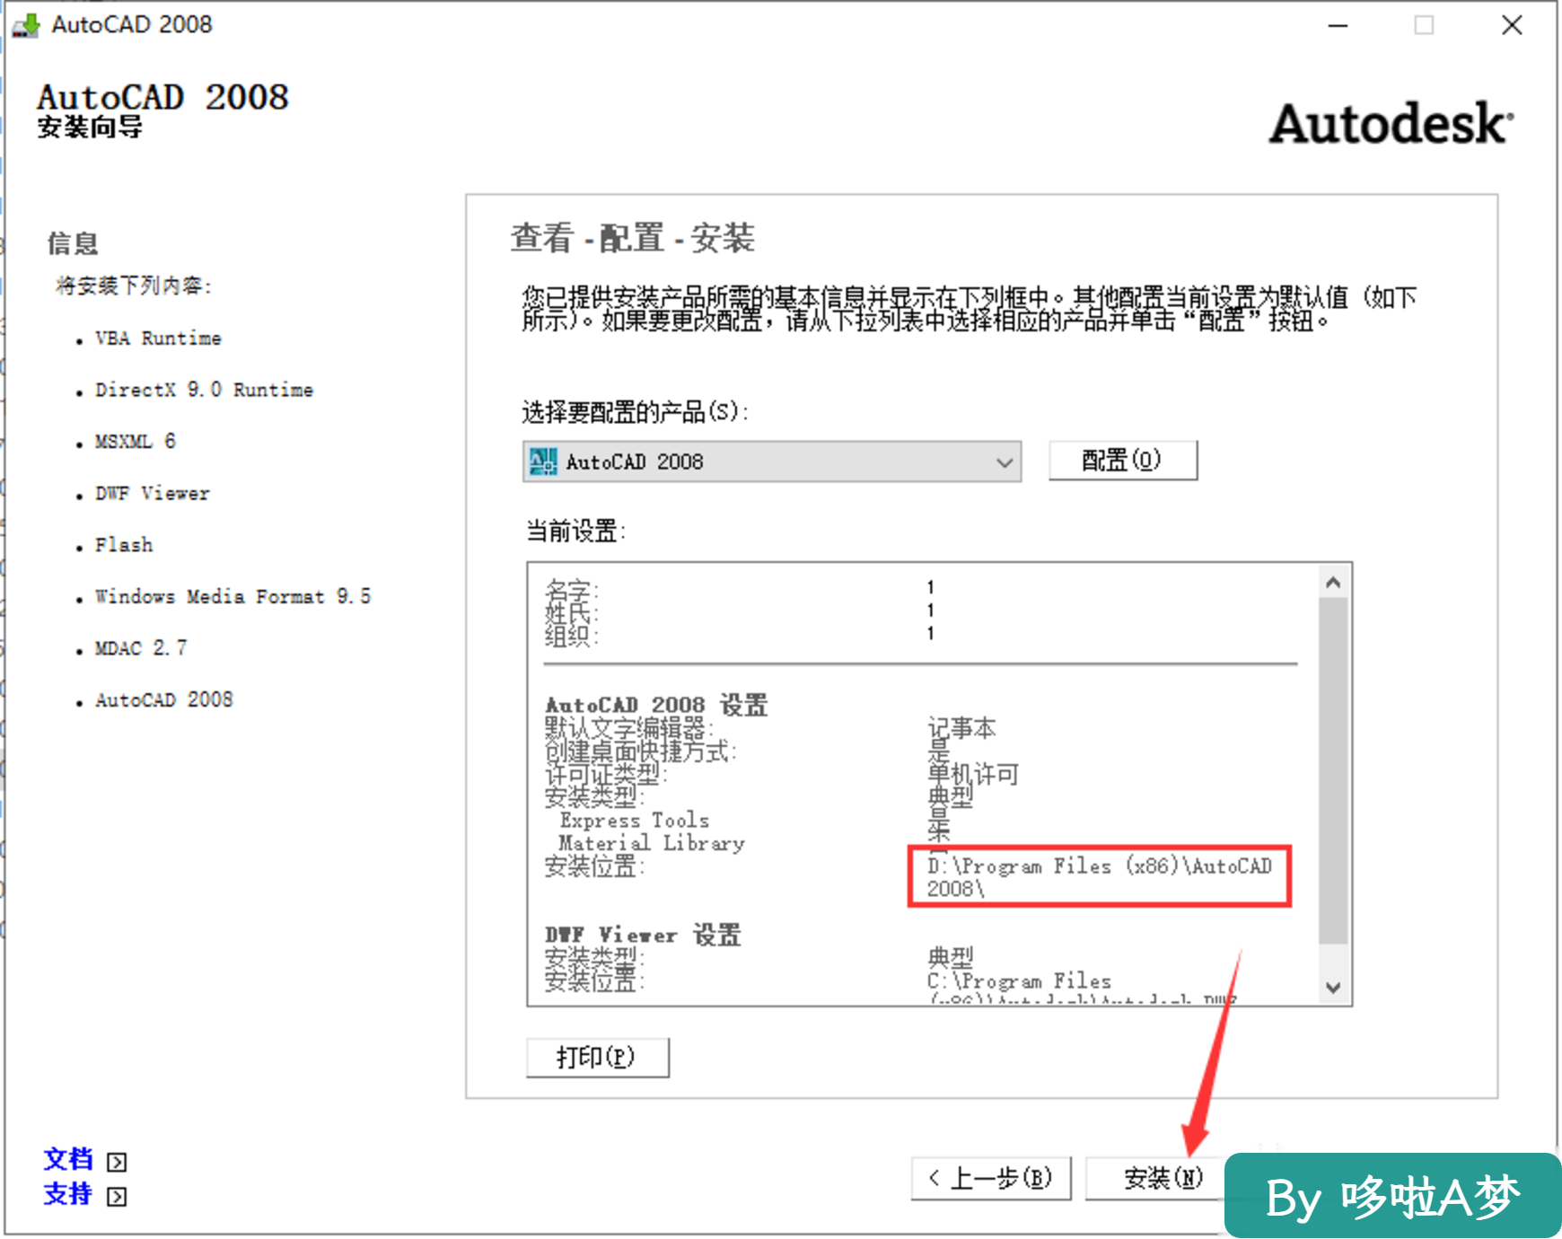Click the arrow icon beside 支持 link

117,1197
